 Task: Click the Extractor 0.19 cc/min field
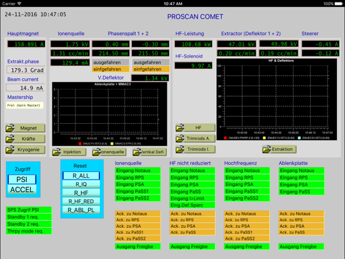[279, 53]
